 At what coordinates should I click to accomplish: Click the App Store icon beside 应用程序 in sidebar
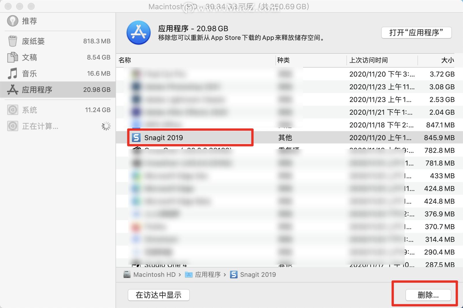12,90
